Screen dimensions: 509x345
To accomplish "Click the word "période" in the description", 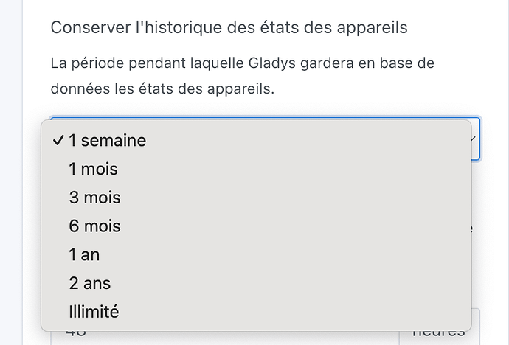I will tap(100, 63).
